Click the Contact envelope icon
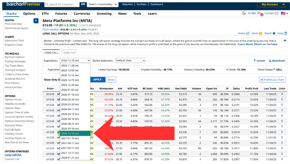290x164 pixels. point(277,13)
